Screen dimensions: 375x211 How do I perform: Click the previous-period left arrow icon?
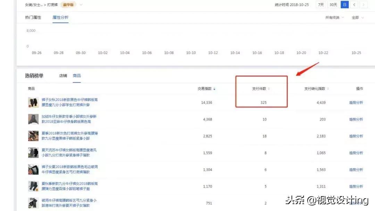(x=355, y=5)
